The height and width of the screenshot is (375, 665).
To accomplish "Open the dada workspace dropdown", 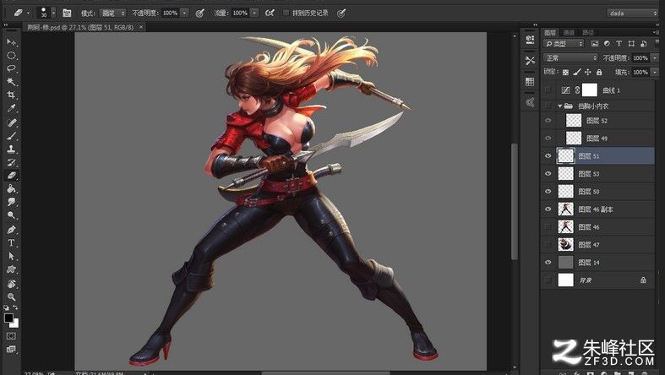I will pos(632,14).
